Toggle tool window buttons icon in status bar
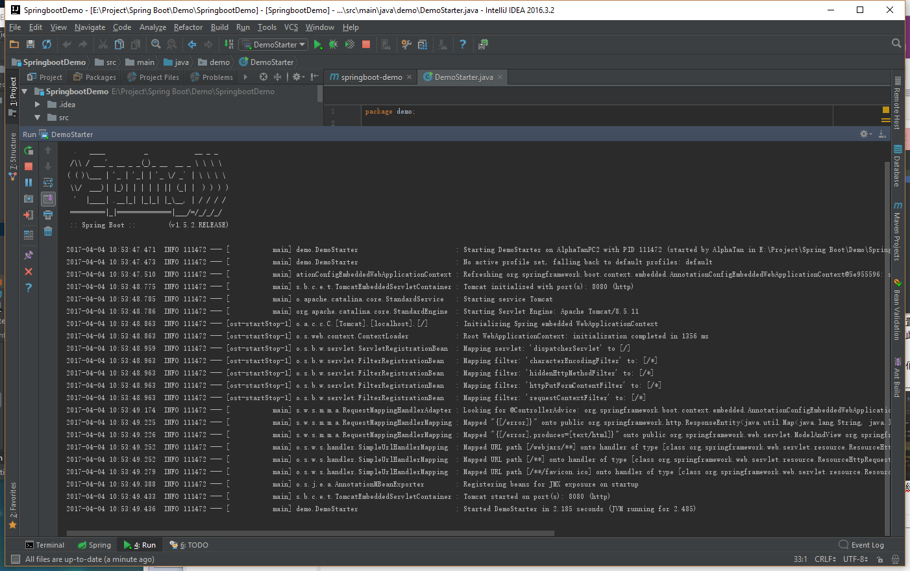Image resolution: width=910 pixels, height=571 pixels. pyautogui.click(x=16, y=559)
